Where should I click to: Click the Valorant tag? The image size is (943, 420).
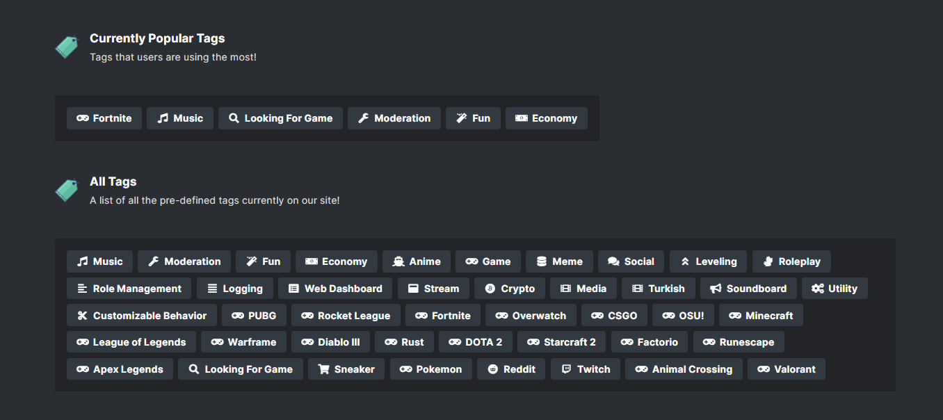(787, 369)
